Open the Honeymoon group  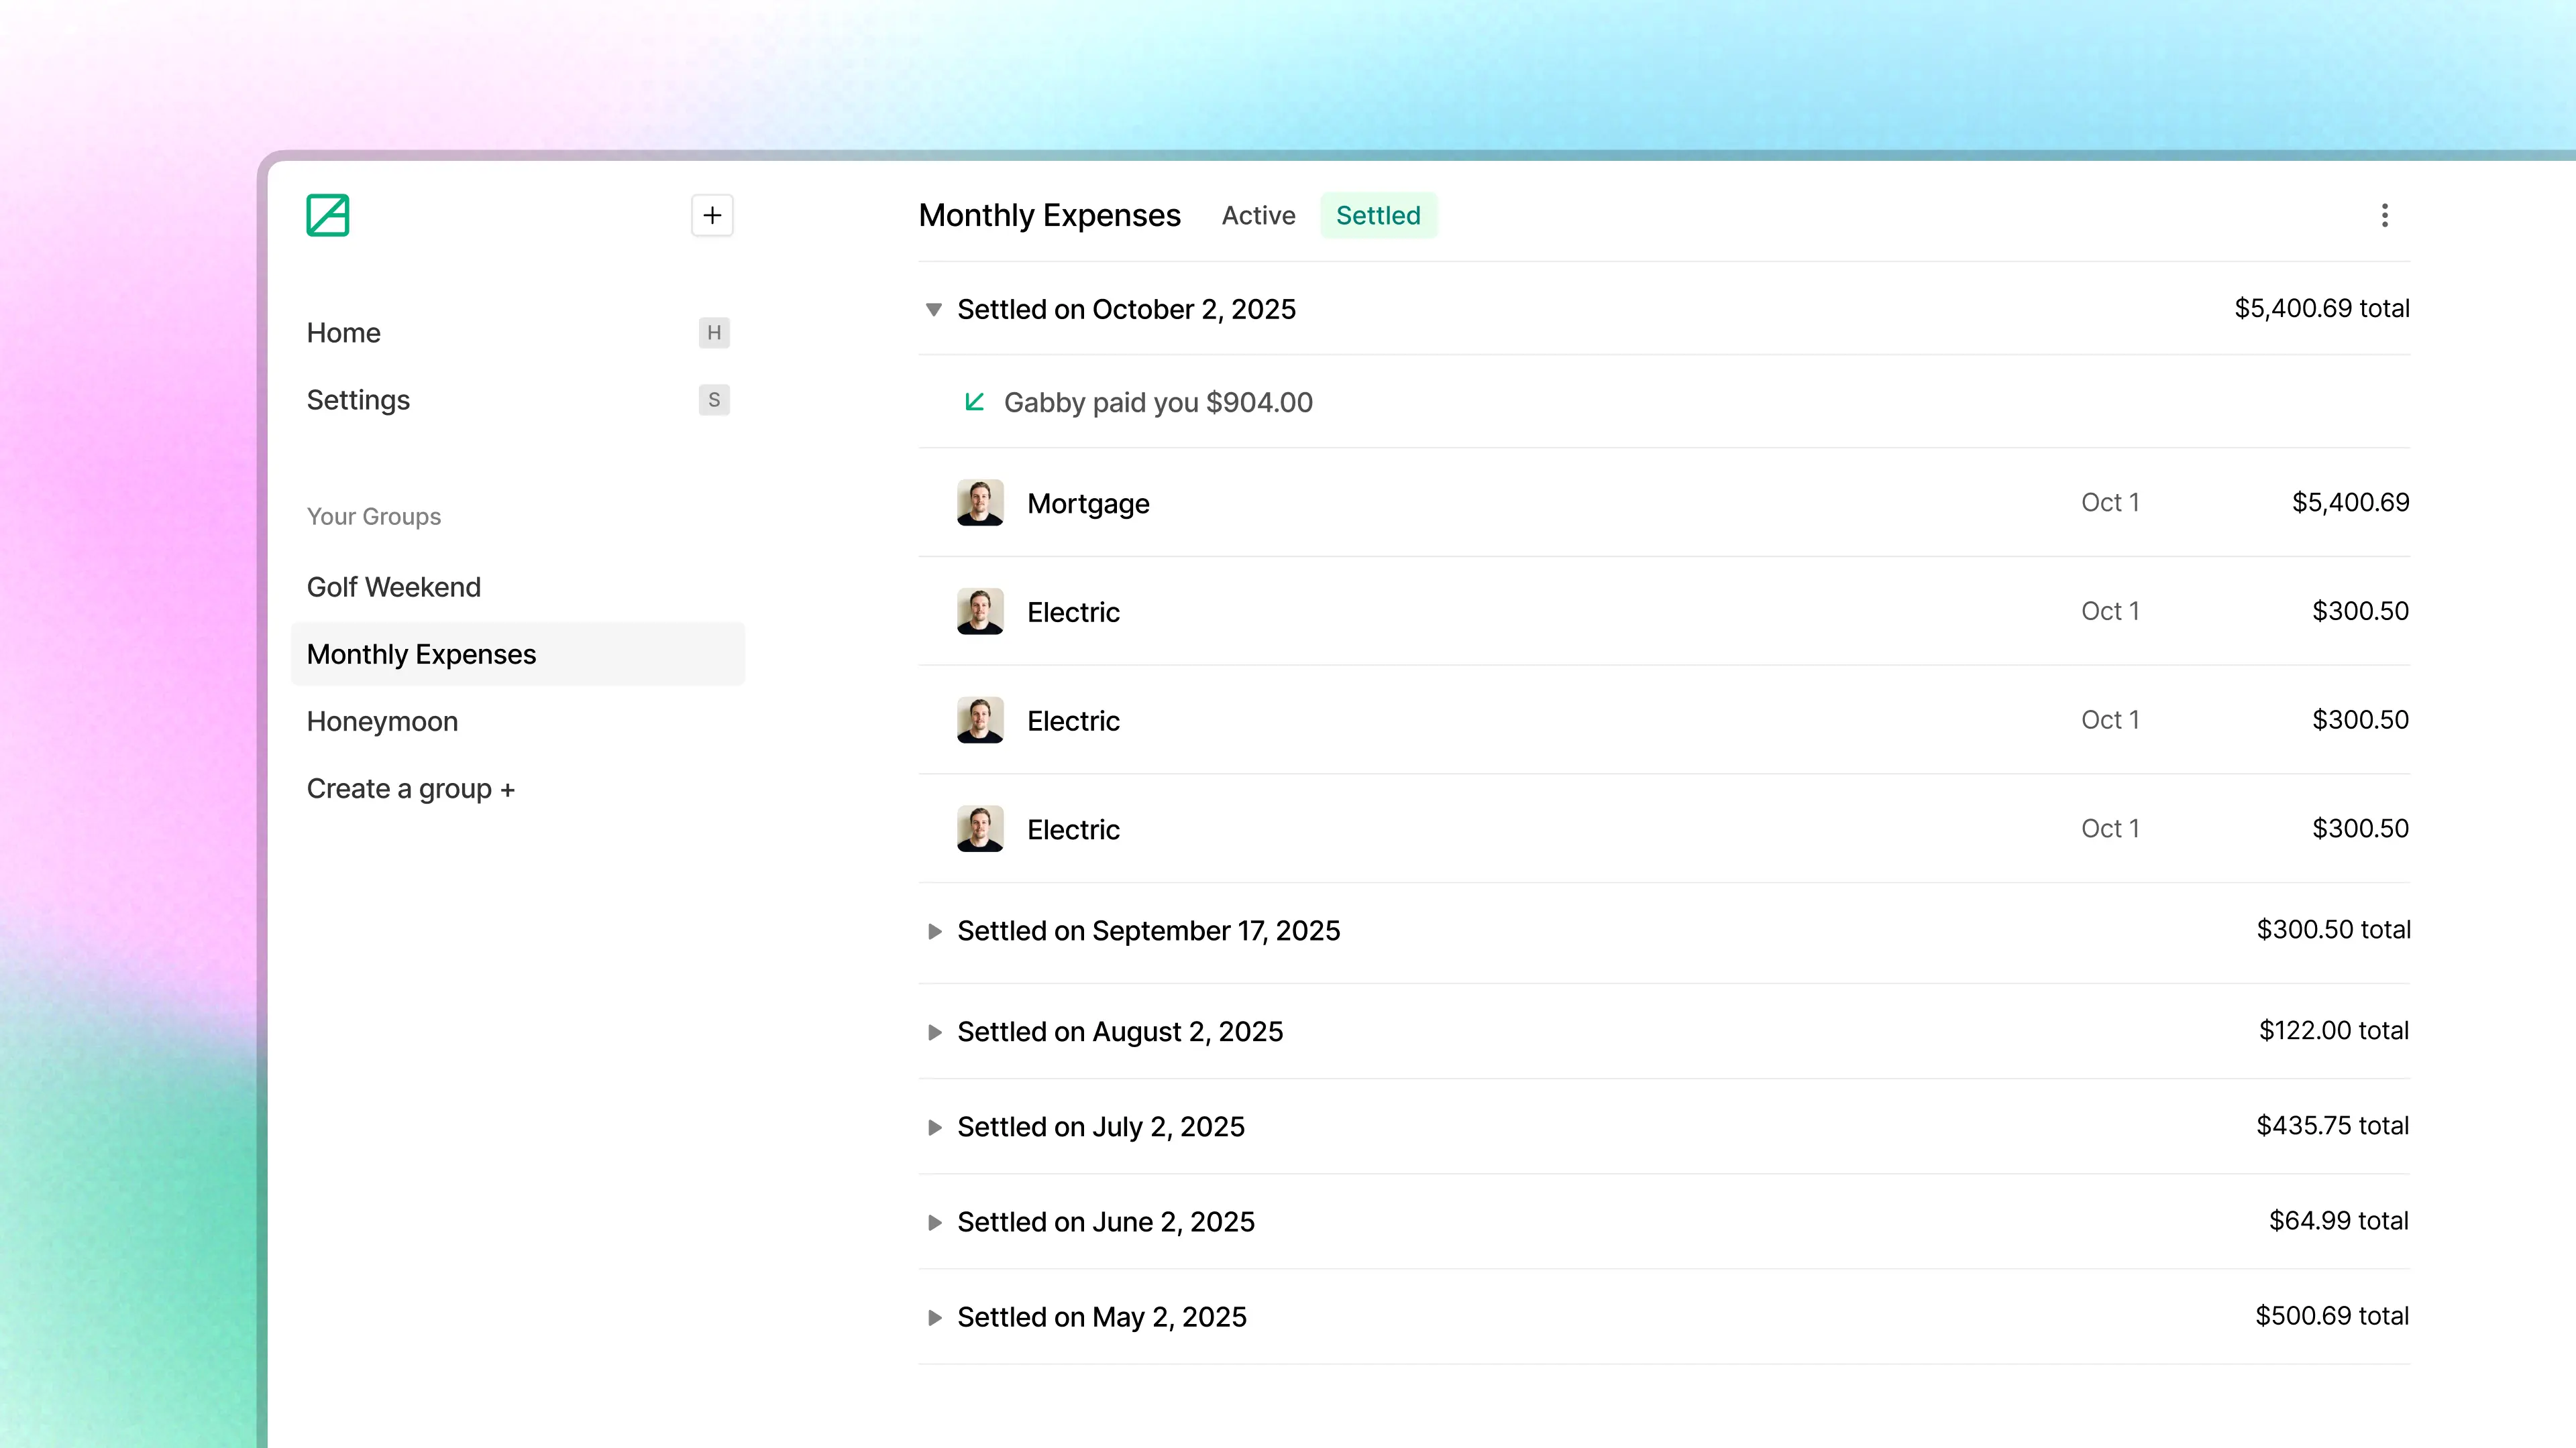[382, 721]
